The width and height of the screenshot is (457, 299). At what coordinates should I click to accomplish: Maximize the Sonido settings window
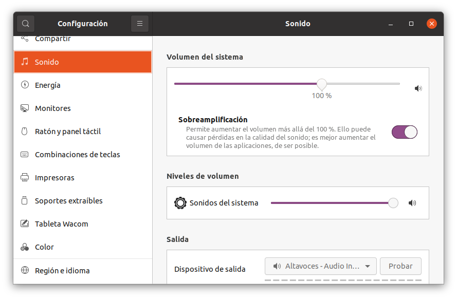[411, 24]
